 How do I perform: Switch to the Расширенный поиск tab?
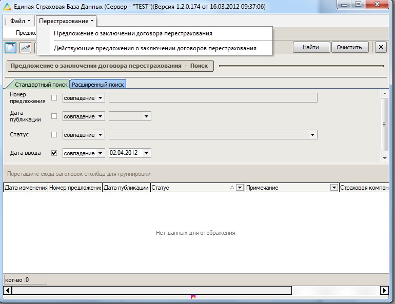click(97, 85)
